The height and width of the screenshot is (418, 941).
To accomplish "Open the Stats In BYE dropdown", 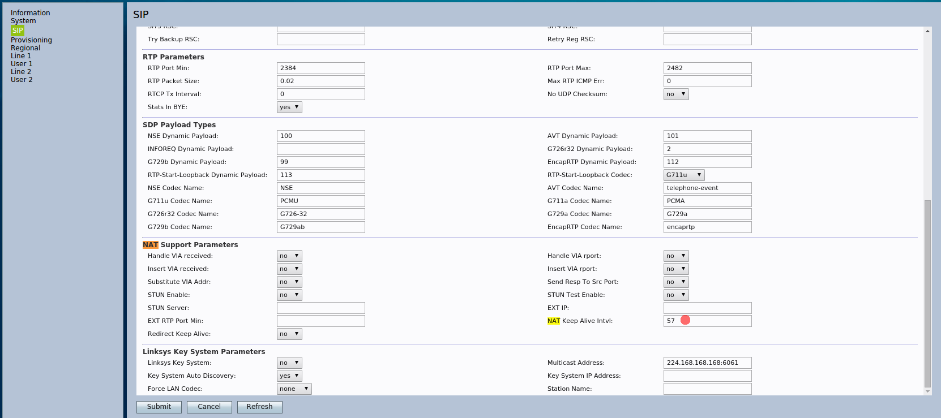I will [289, 107].
